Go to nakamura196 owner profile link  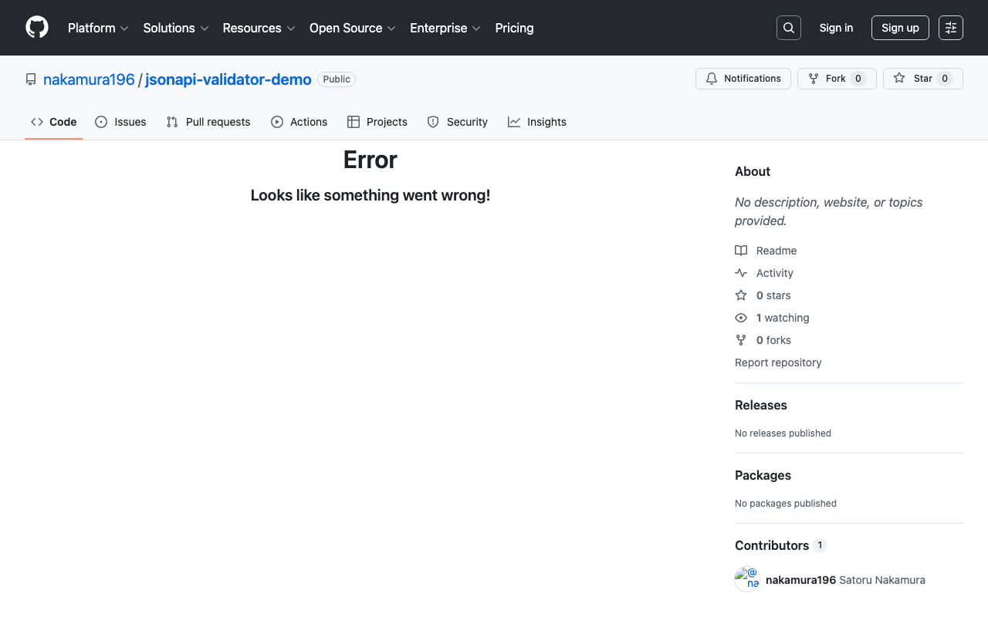pos(89,79)
